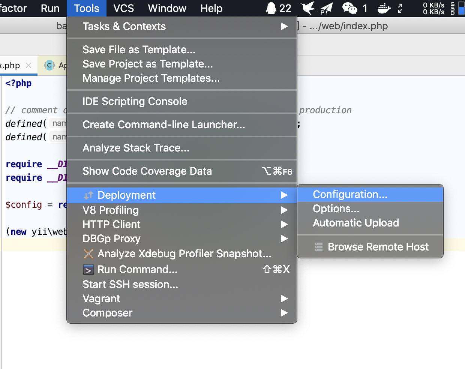
Task: Expand the DBGp Proxy submenu arrow
Action: 285,238
